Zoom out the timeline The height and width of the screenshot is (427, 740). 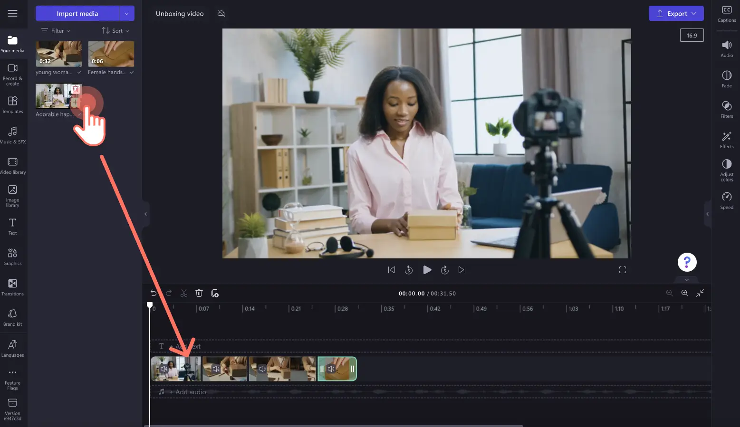coord(669,293)
